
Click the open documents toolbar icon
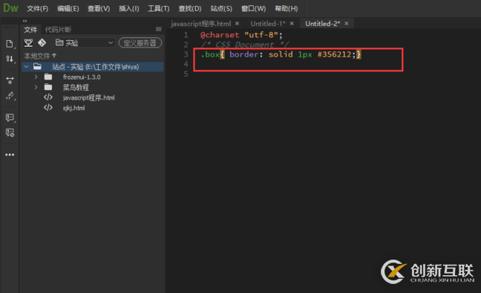10,44
